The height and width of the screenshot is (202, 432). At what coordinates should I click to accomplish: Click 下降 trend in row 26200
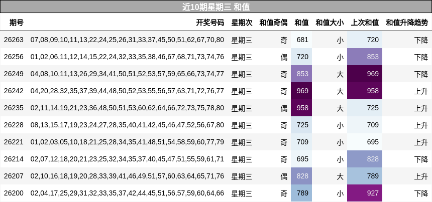tap(421, 193)
